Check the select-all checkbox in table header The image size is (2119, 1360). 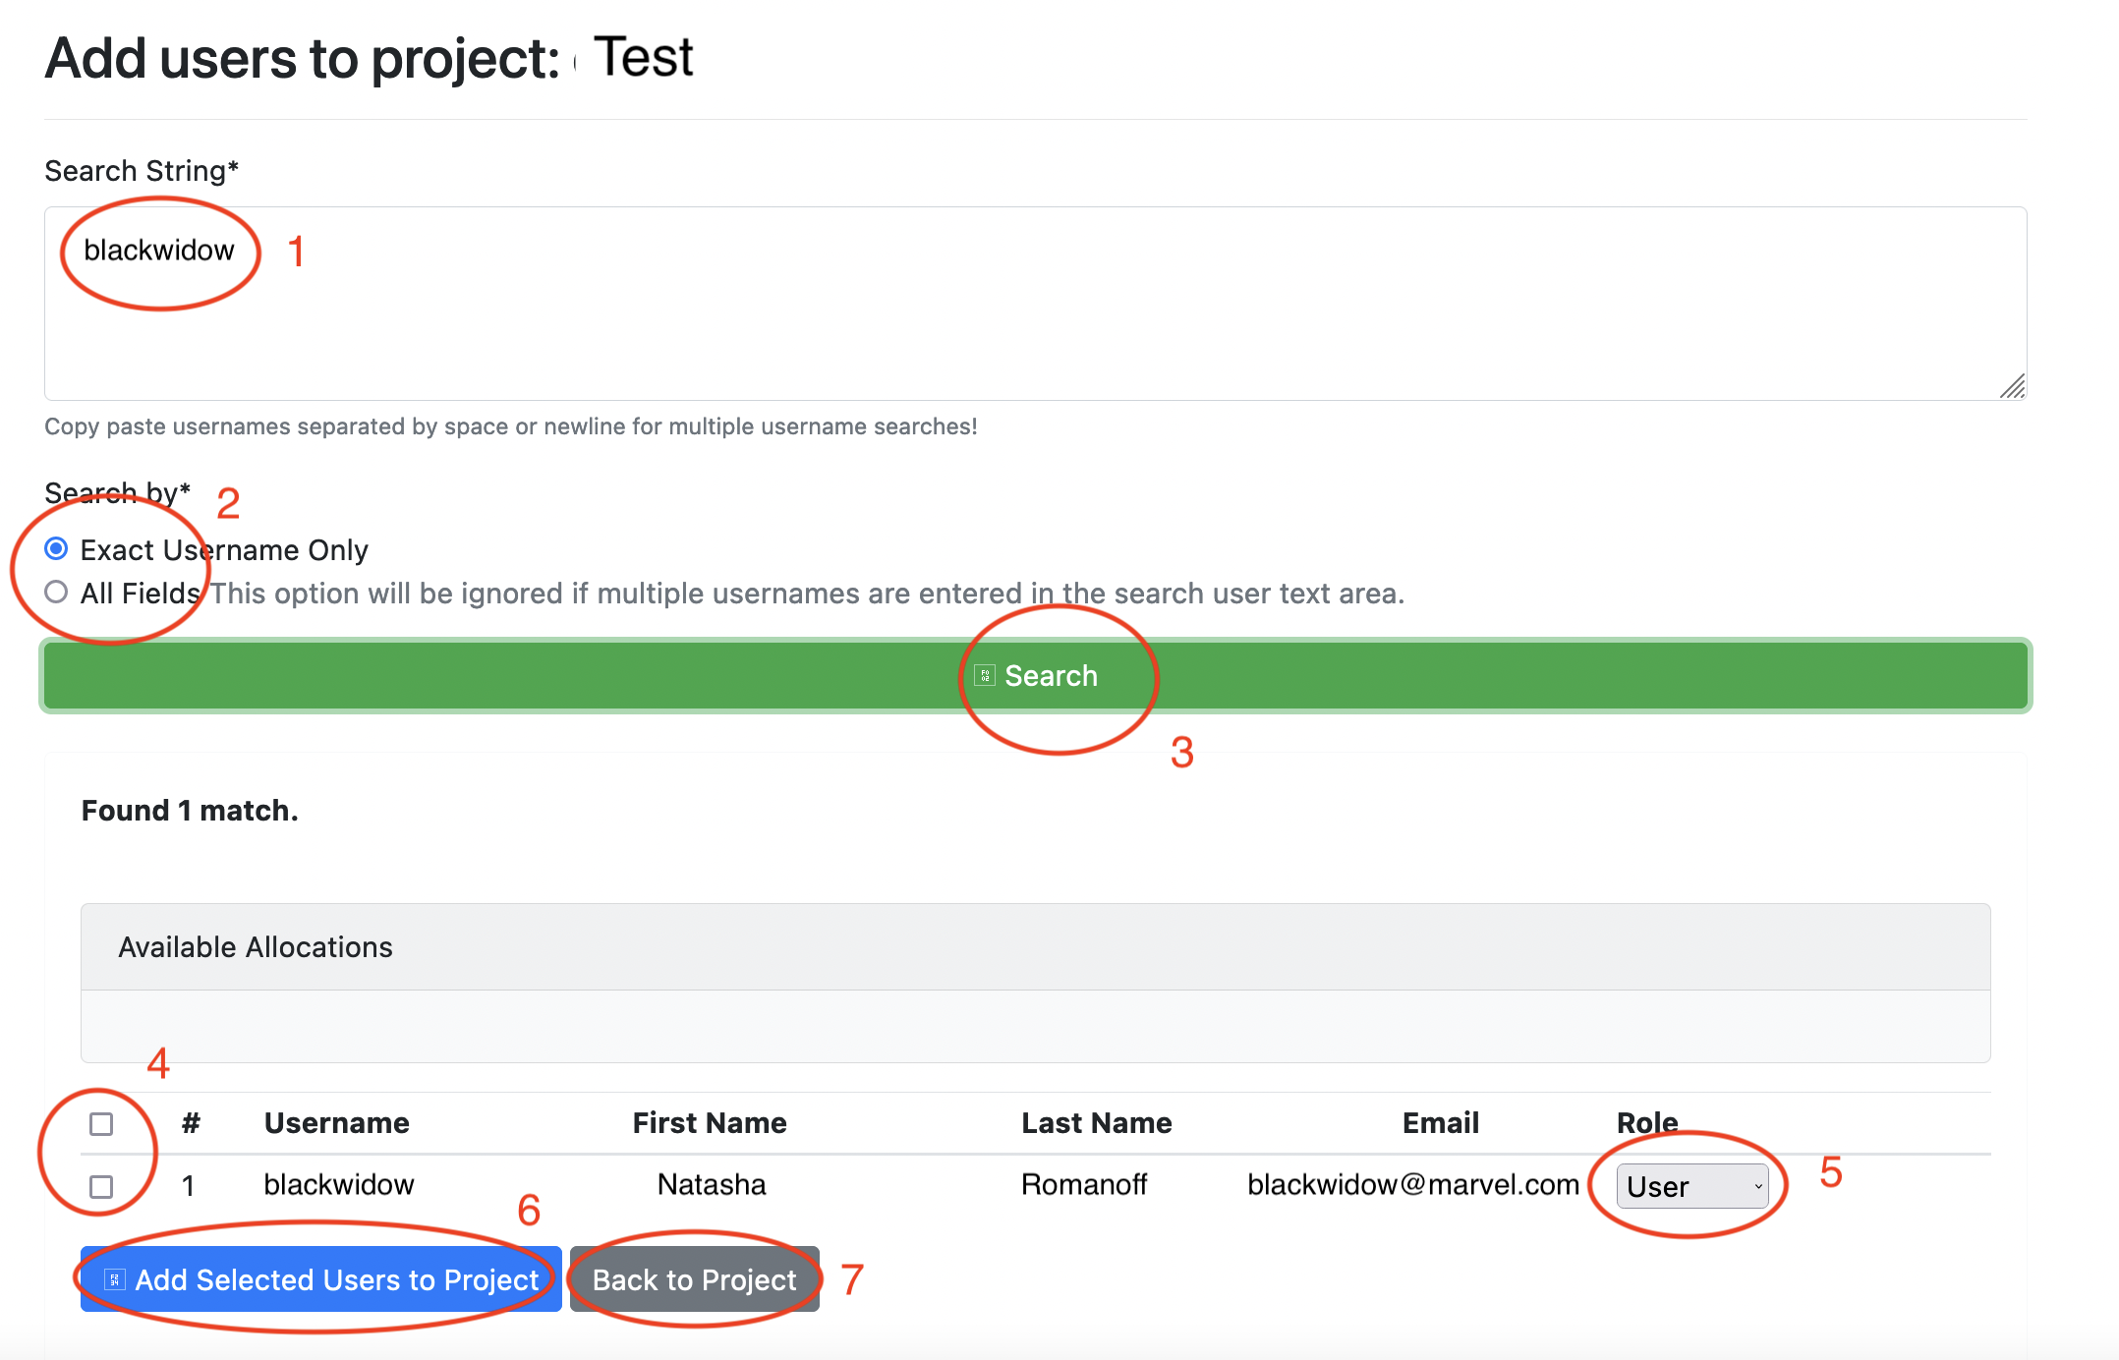pos(101,1123)
